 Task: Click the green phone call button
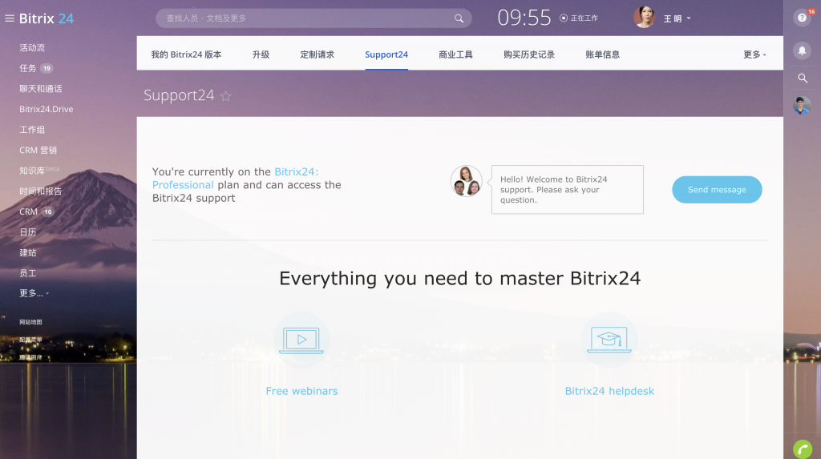802,449
